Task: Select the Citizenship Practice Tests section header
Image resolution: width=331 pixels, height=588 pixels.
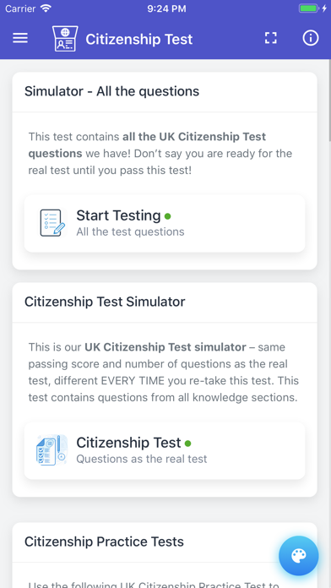Action: pos(104,542)
